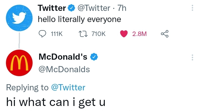The height and width of the screenshot is (111, 202).
Task: View the 2.8M likes count
Action: 139,34
